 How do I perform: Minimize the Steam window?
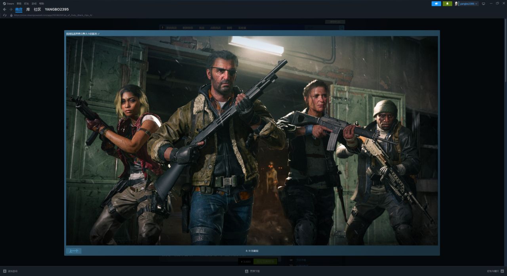[x=491, y=3]
